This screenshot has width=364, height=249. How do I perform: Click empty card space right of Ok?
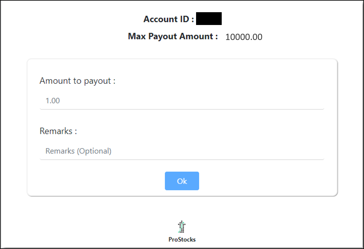[267, 181]
